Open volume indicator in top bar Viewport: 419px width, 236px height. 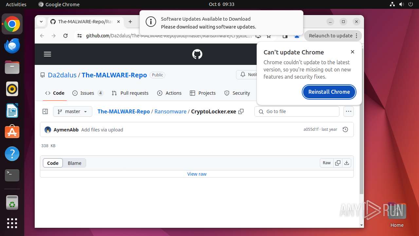(402, 4)
